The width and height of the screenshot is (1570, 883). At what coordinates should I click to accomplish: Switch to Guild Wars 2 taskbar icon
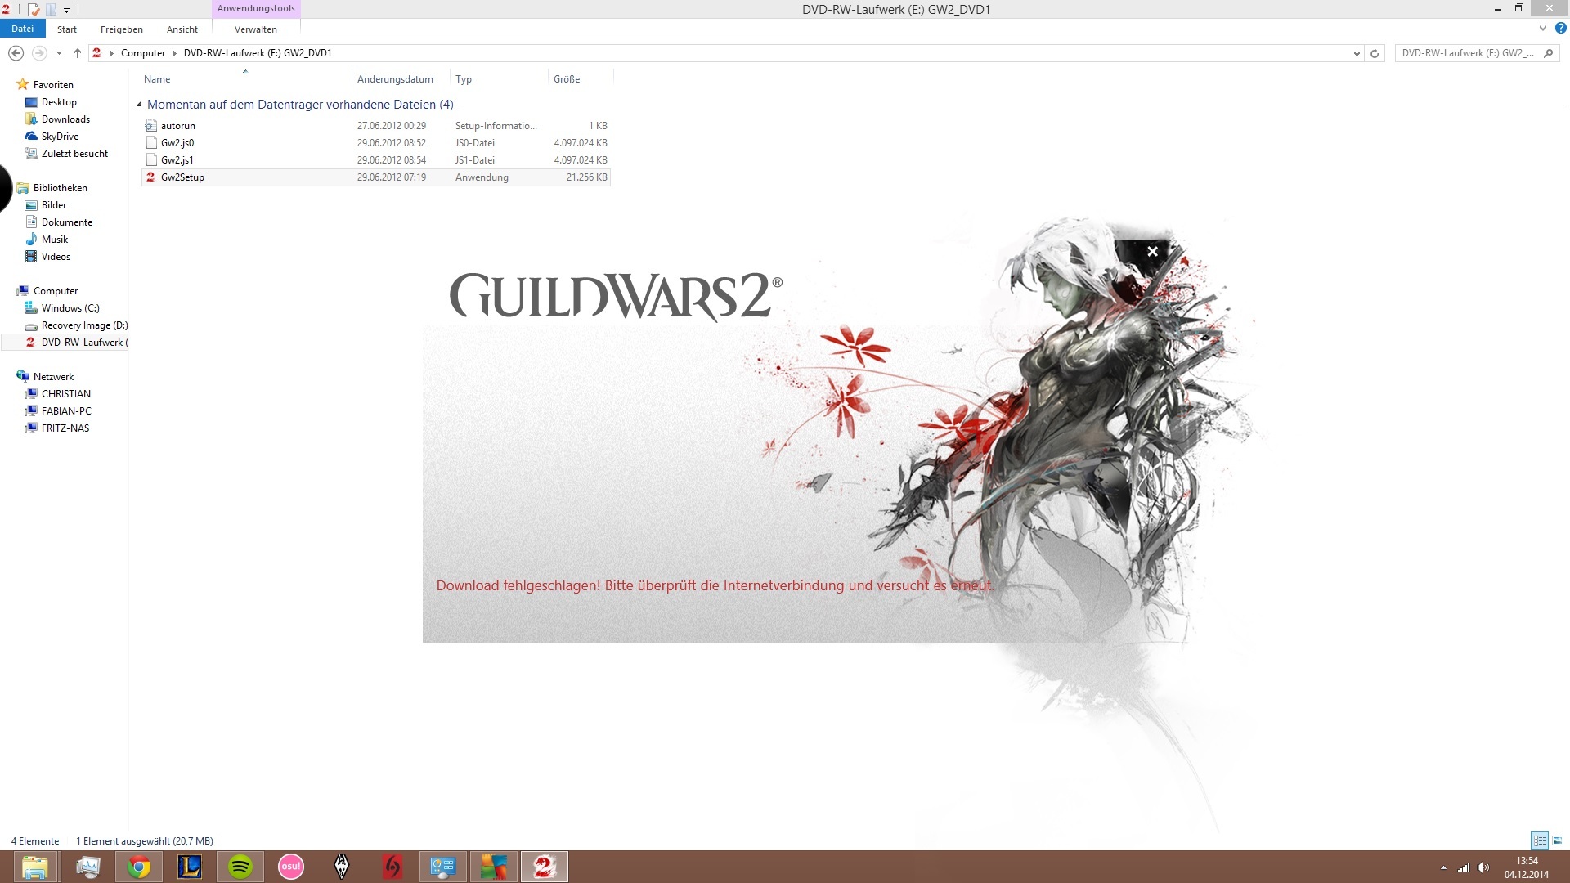[x=545, y=867]
